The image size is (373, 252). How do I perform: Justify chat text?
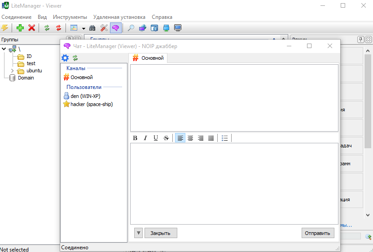tap(211, 138)
